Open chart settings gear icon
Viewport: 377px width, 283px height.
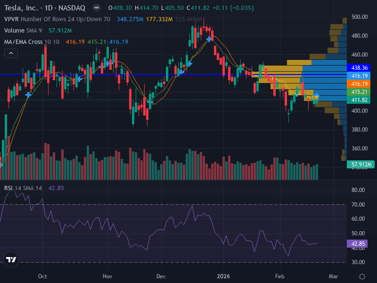tap(362, 276)
